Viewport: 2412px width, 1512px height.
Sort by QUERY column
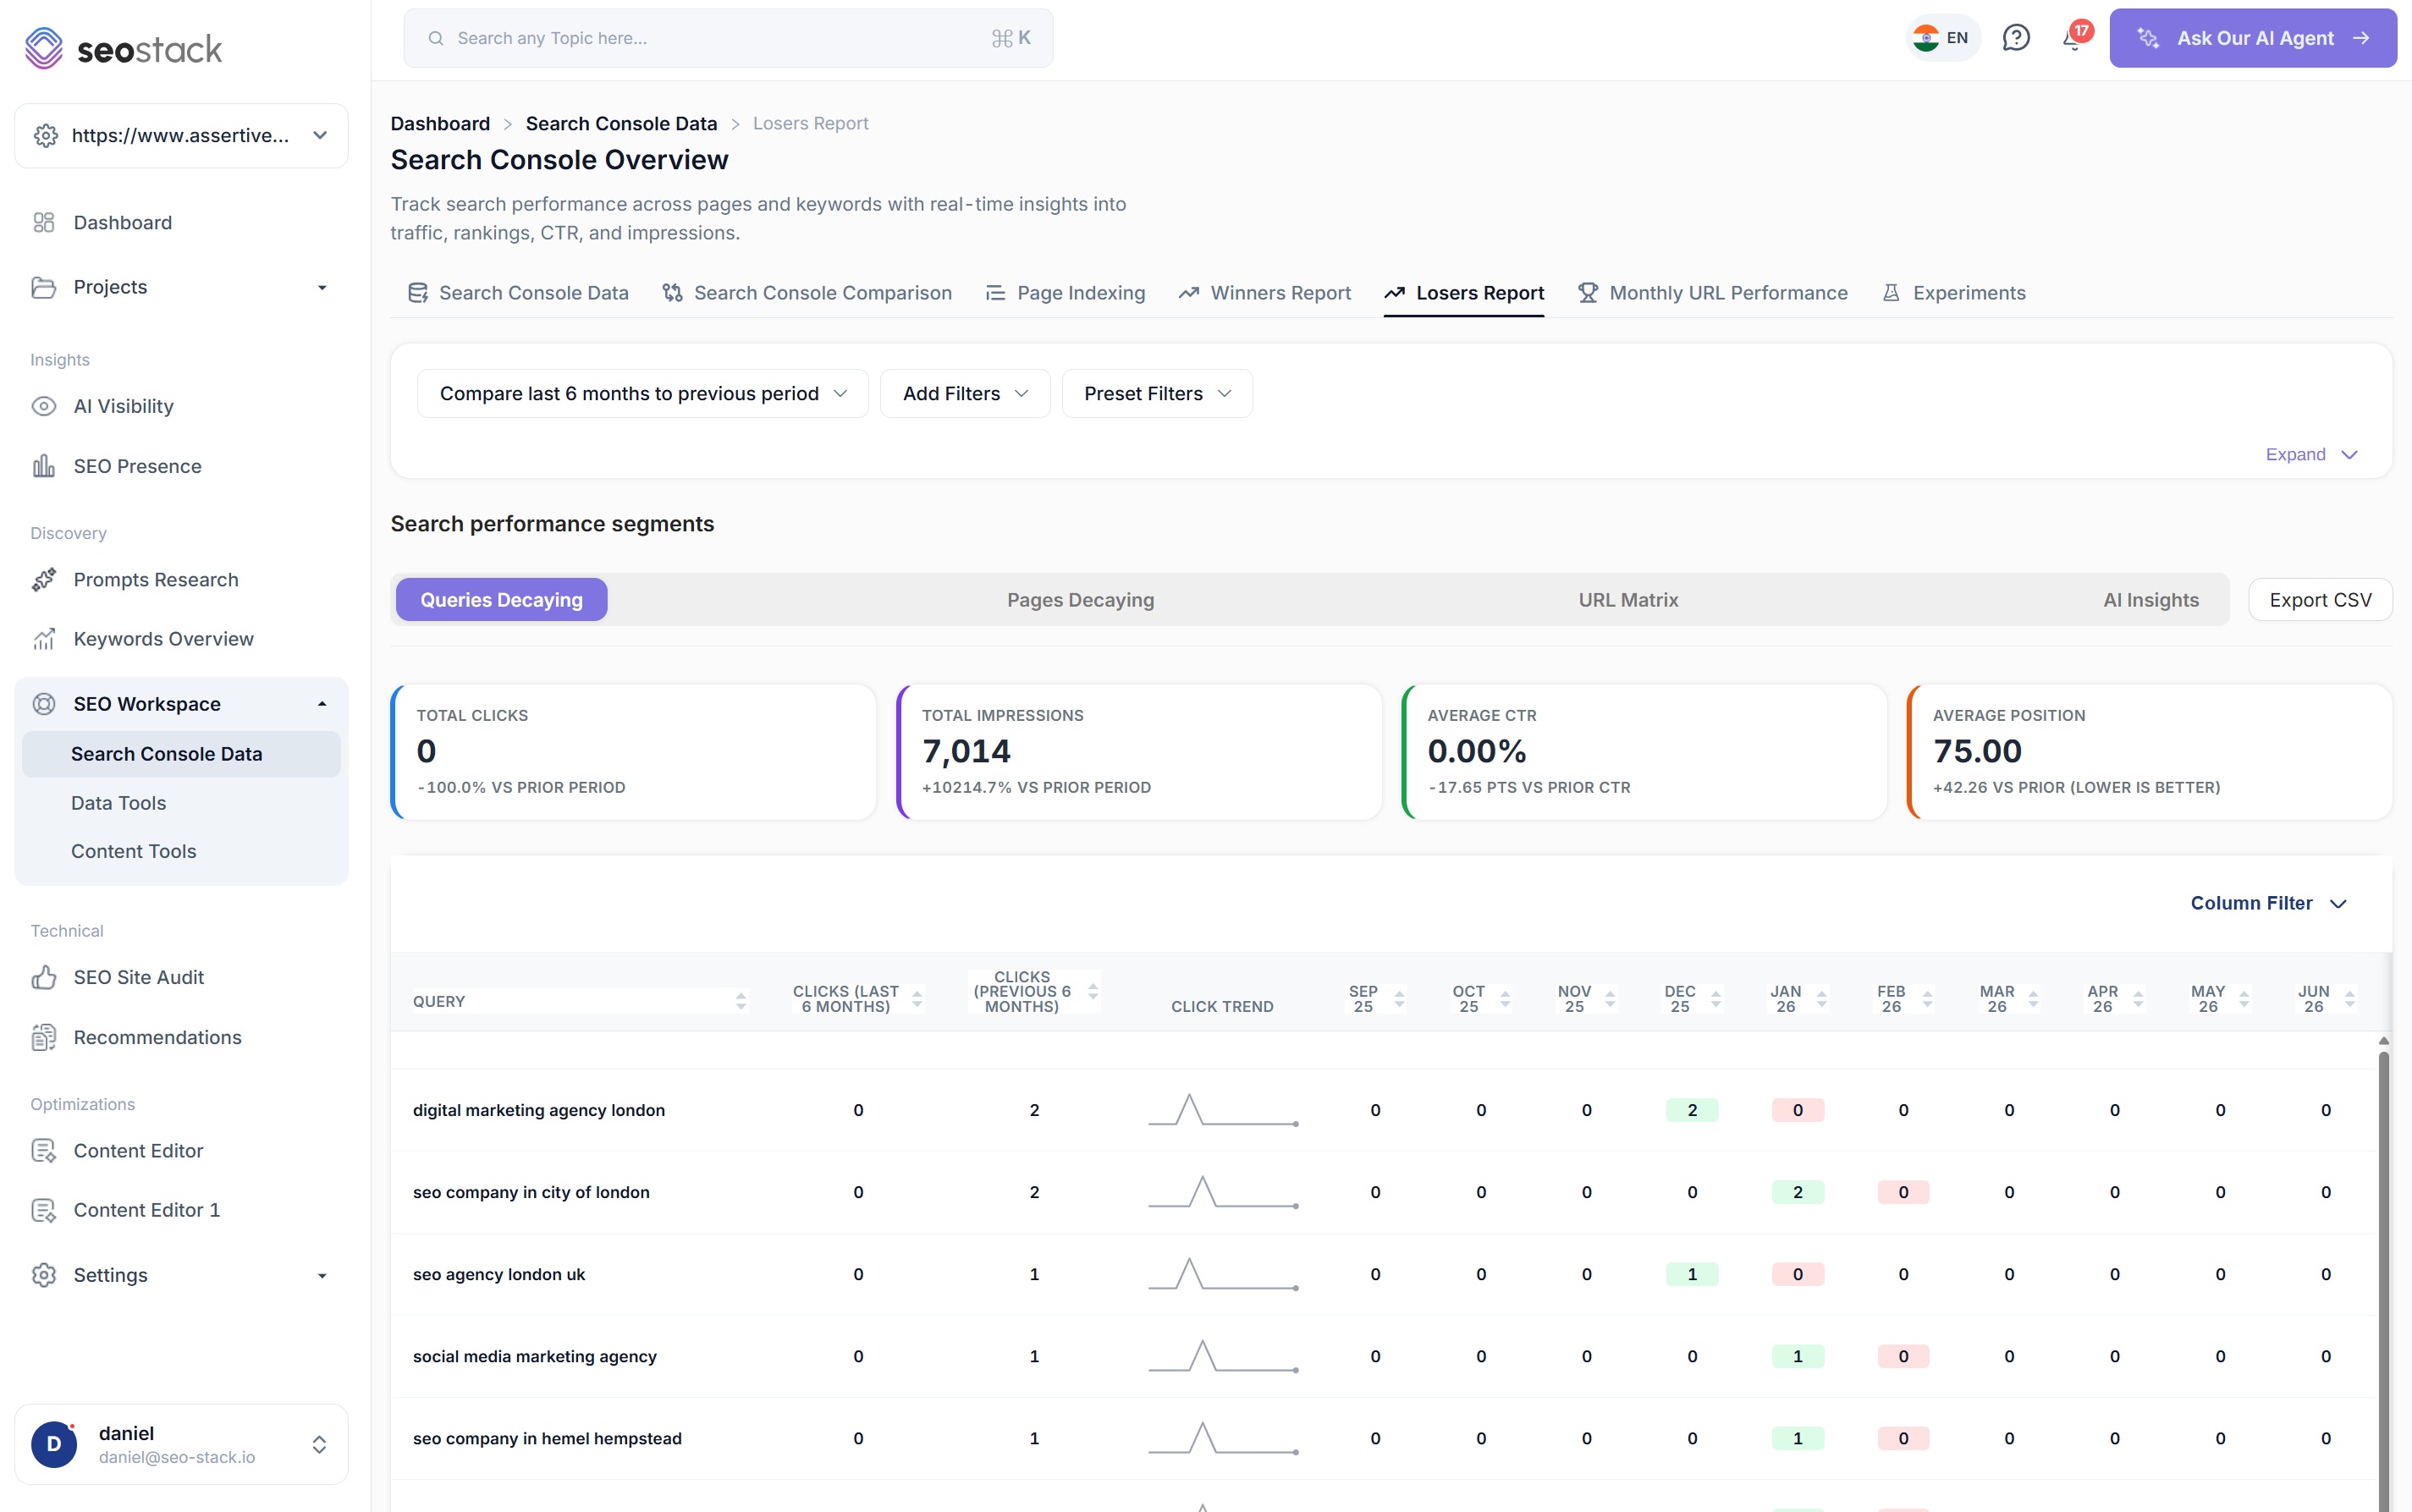(741, 1001)
